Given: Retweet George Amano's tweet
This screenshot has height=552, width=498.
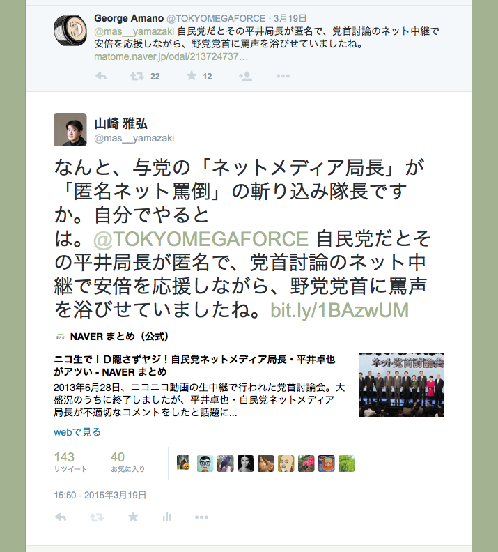Looking at the screenshot, I should (137, 76).
